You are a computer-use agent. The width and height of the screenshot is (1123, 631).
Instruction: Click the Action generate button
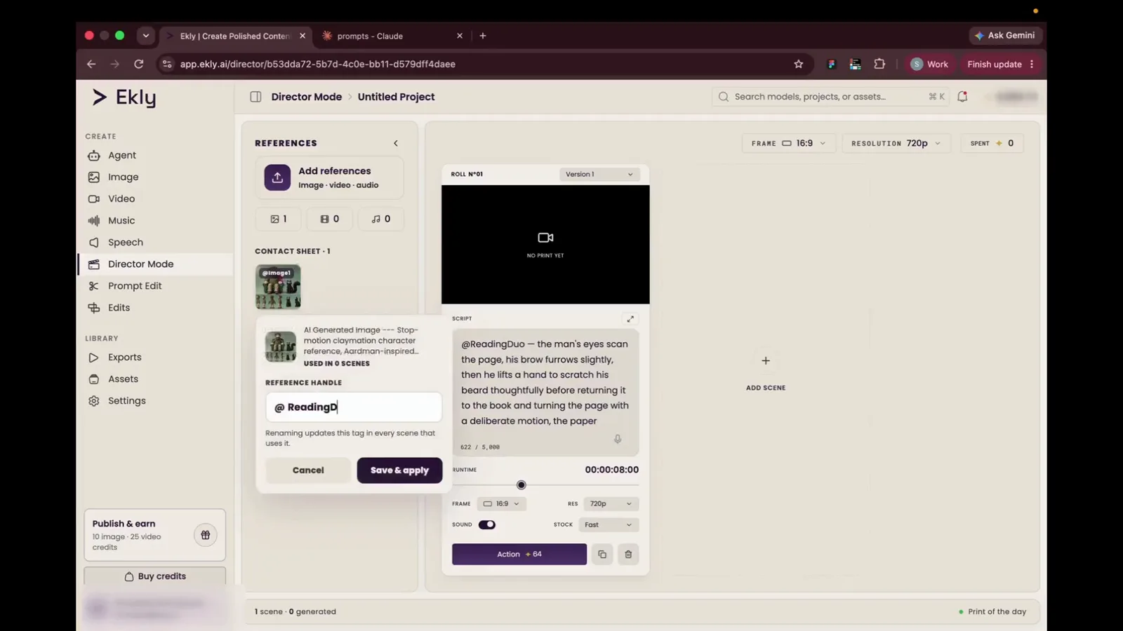519,554
